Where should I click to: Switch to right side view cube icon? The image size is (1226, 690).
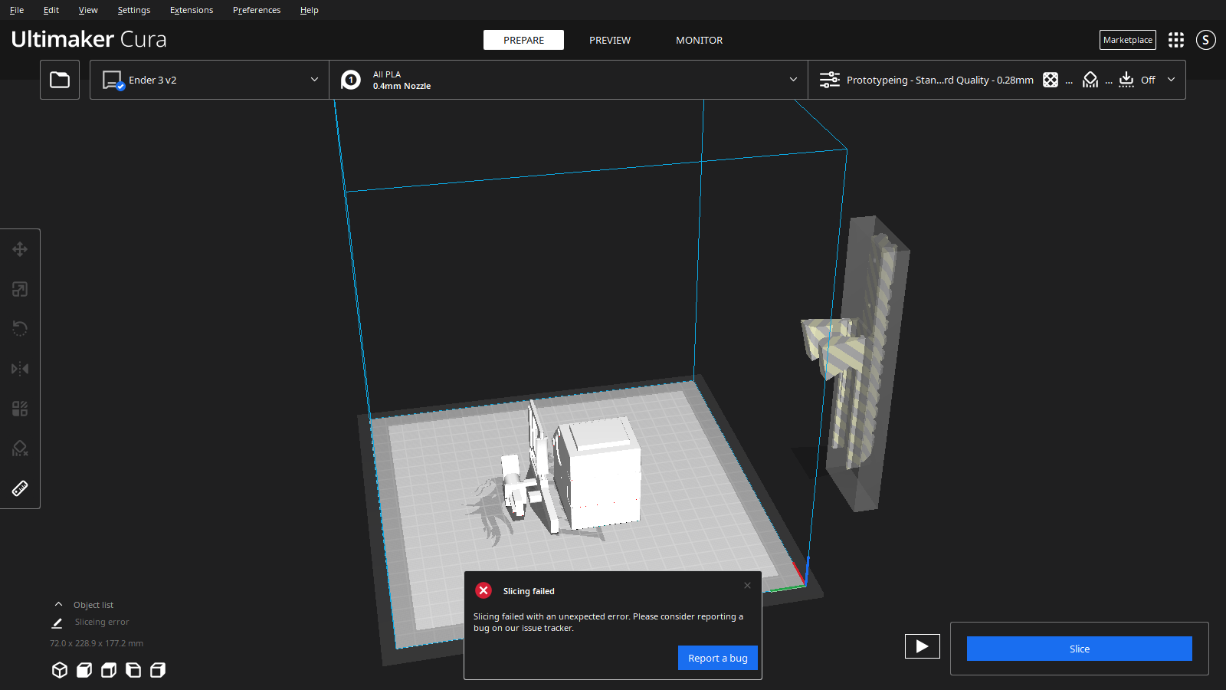[x=158, y=670]
